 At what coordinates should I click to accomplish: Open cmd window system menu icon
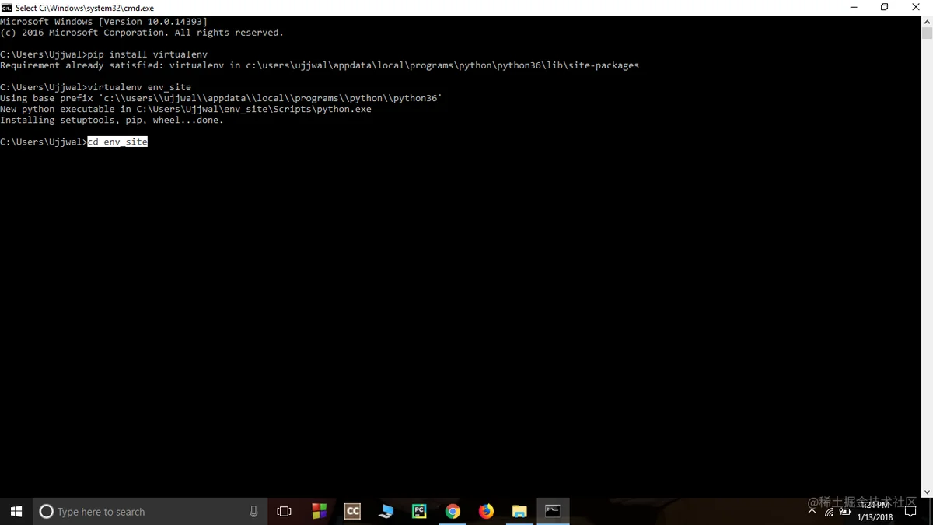tap(7, 8)
